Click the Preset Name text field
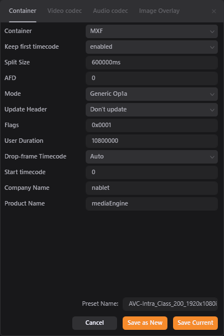This screenshot has width=224, height=336. pyautogui.click(x=170, y=304)
